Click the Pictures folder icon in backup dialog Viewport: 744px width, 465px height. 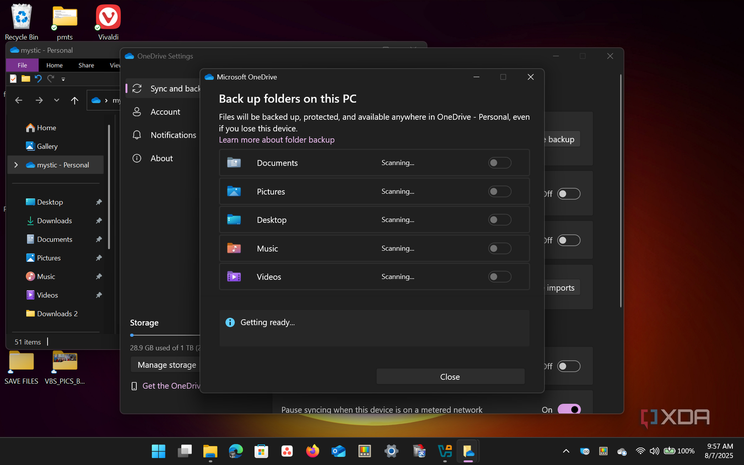[x=234, y=191]
